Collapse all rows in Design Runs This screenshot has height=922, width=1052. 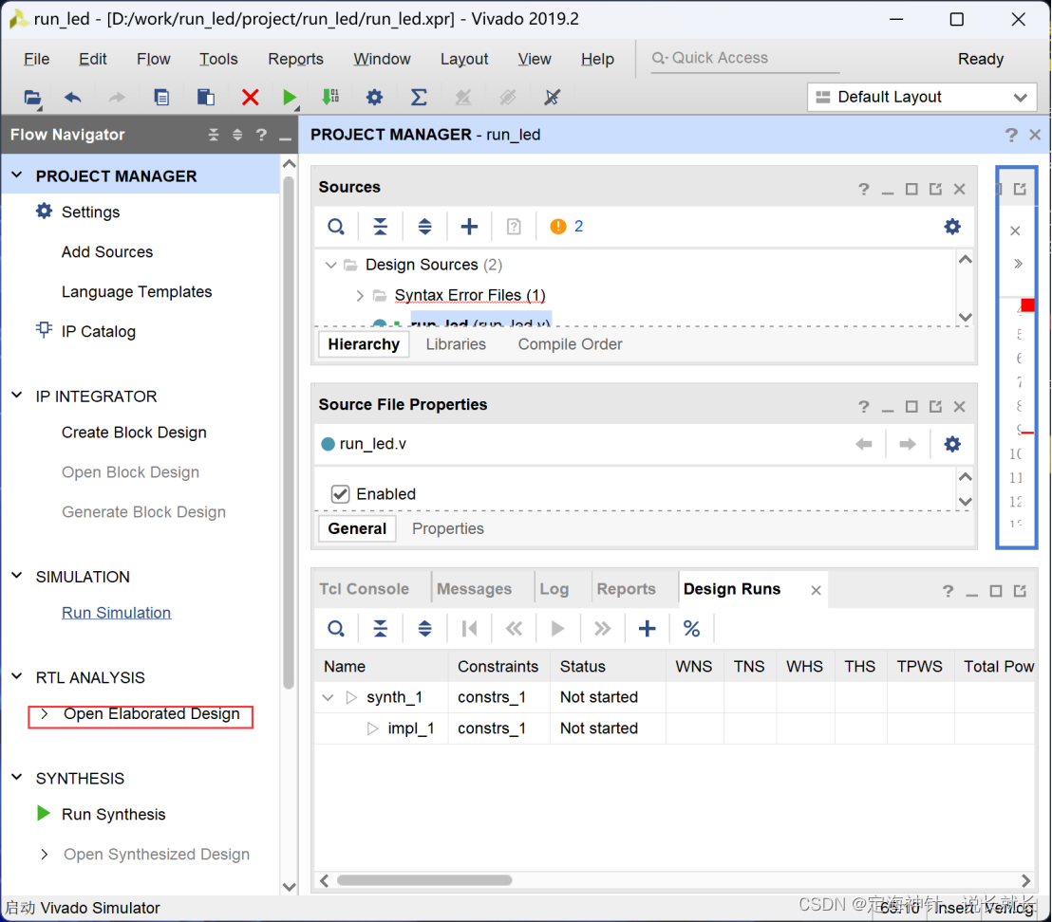381,629
